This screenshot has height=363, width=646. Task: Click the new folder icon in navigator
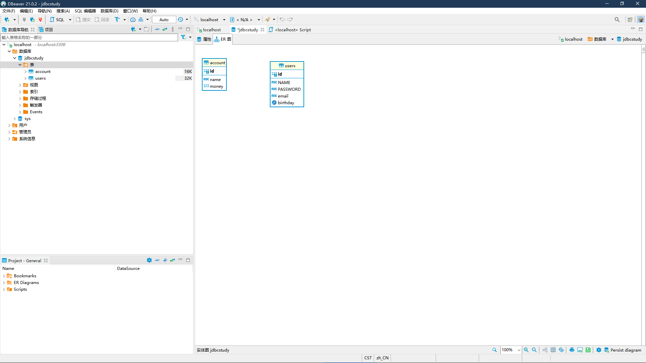click(146, 29)
